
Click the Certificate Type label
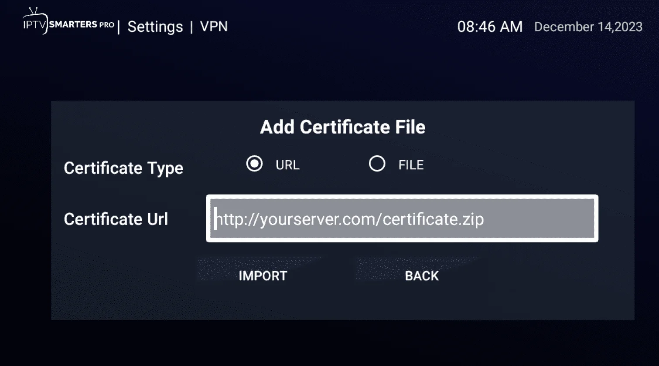click(x=123, y=168)
